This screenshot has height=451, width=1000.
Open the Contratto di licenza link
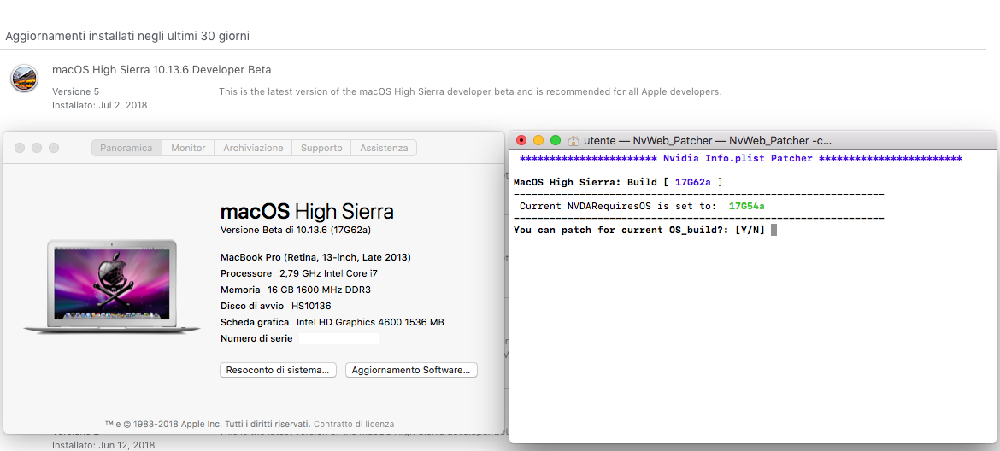[x=354, y=424]
